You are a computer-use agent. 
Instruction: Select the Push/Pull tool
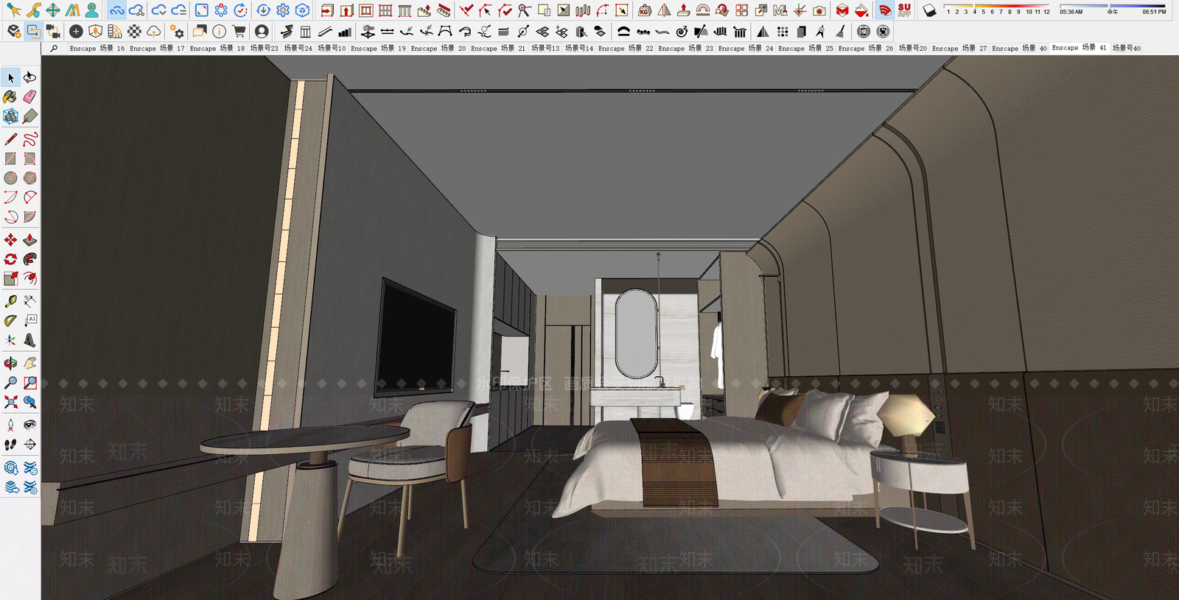pos(30,240)
